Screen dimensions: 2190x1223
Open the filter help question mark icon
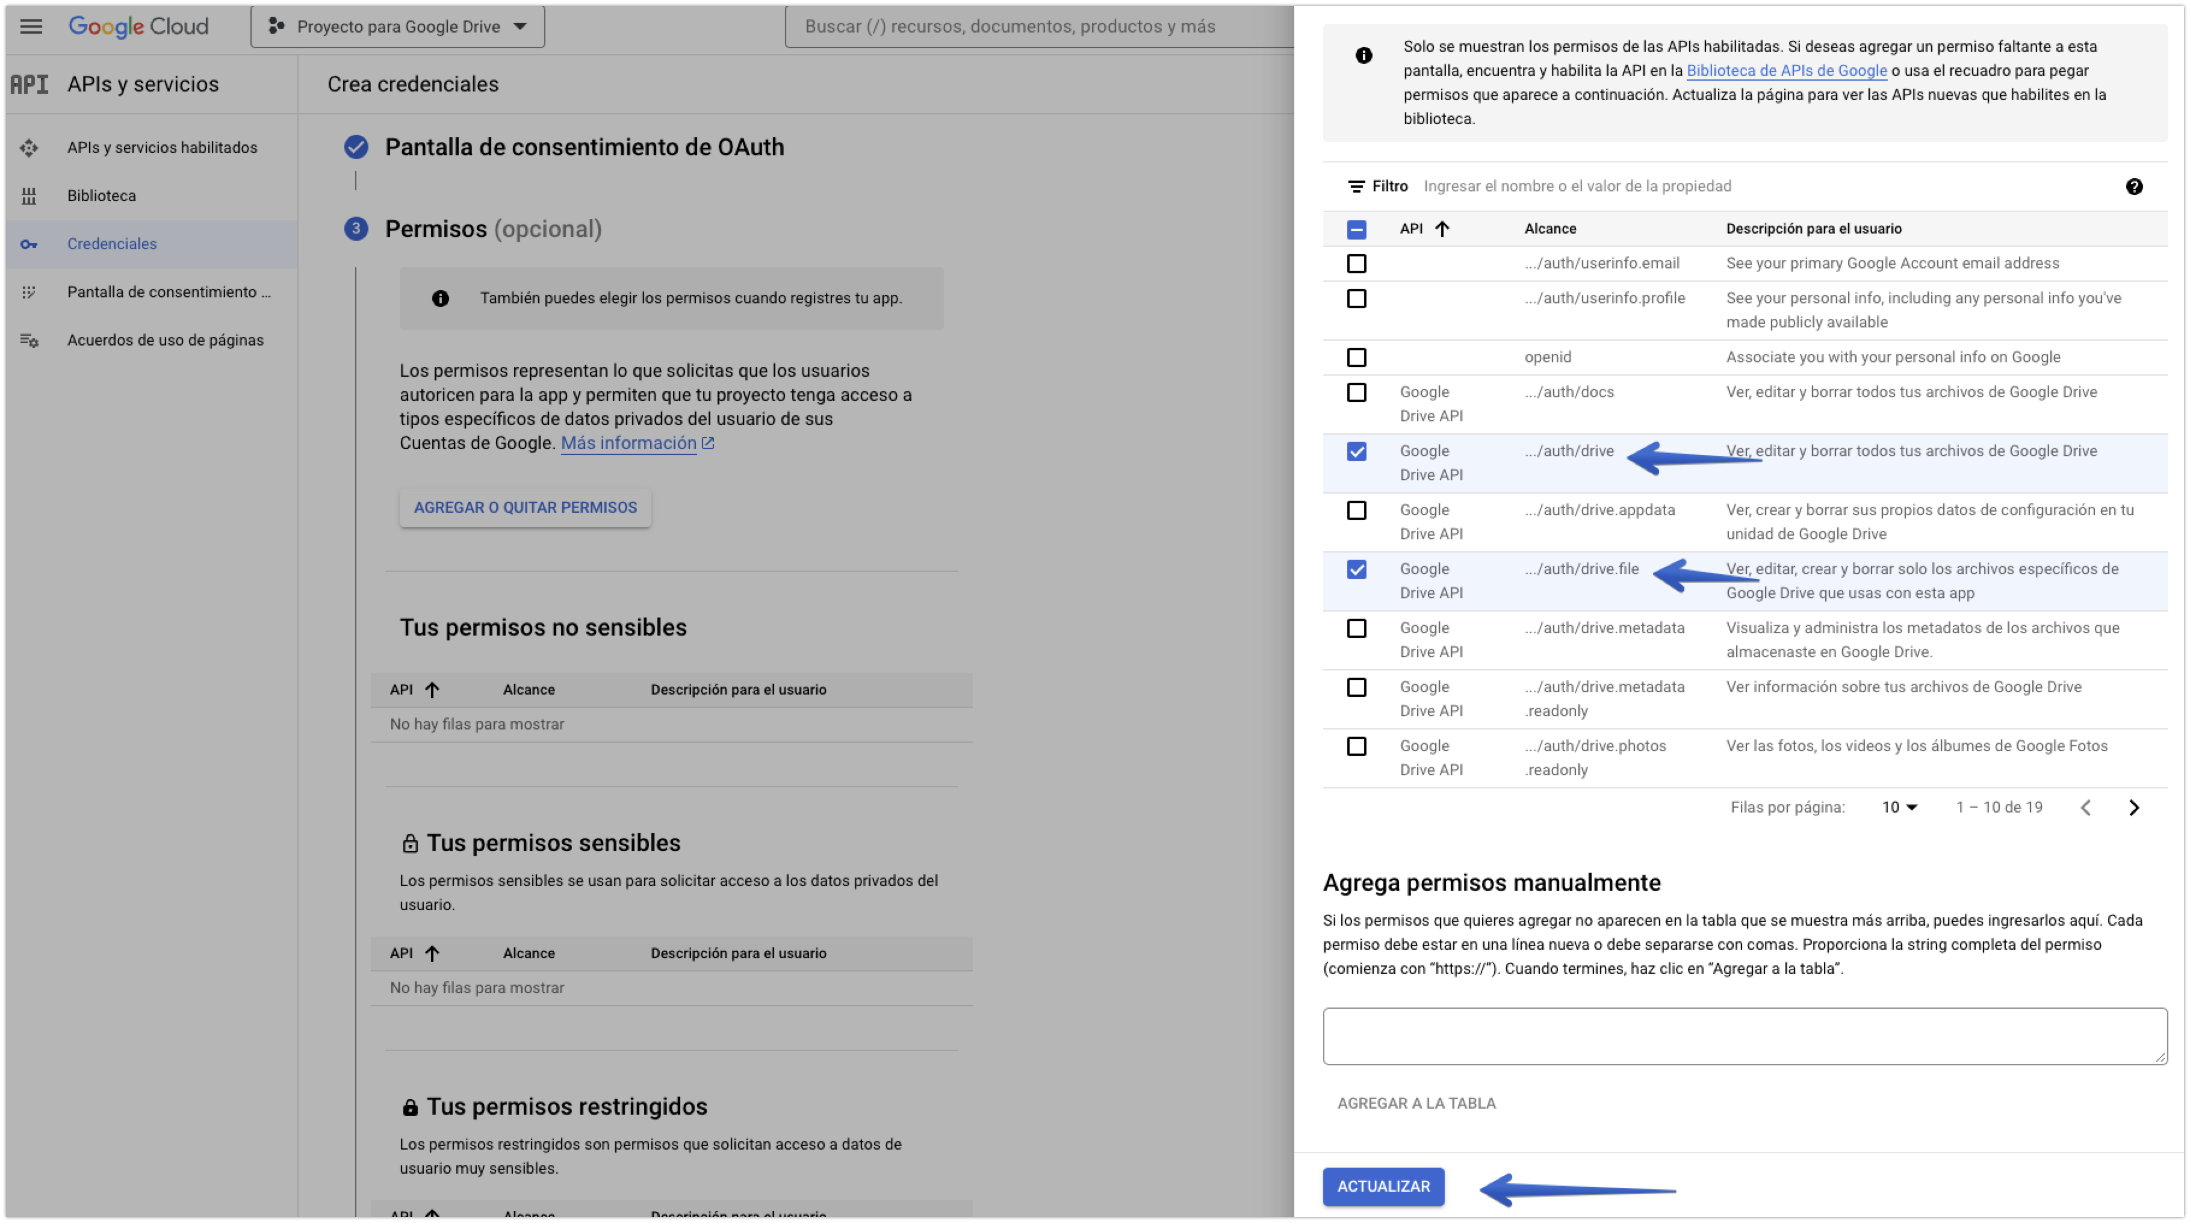2134,186
